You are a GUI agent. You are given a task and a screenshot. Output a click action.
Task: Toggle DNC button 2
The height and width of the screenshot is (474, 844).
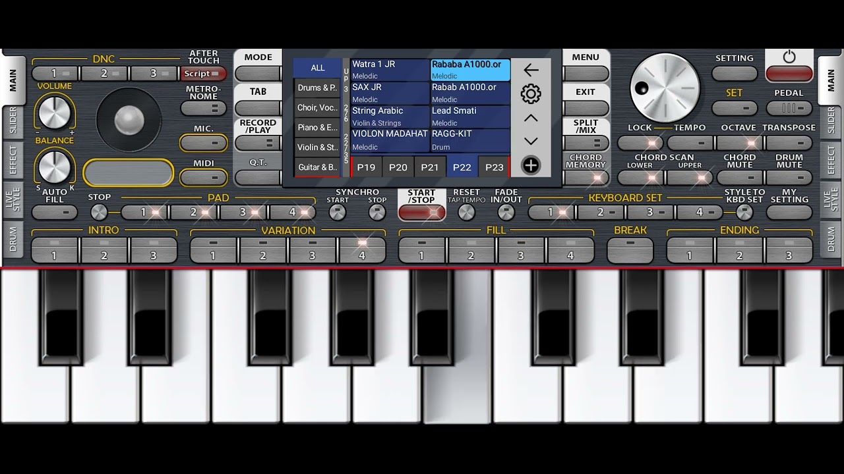tap(105, 74)
